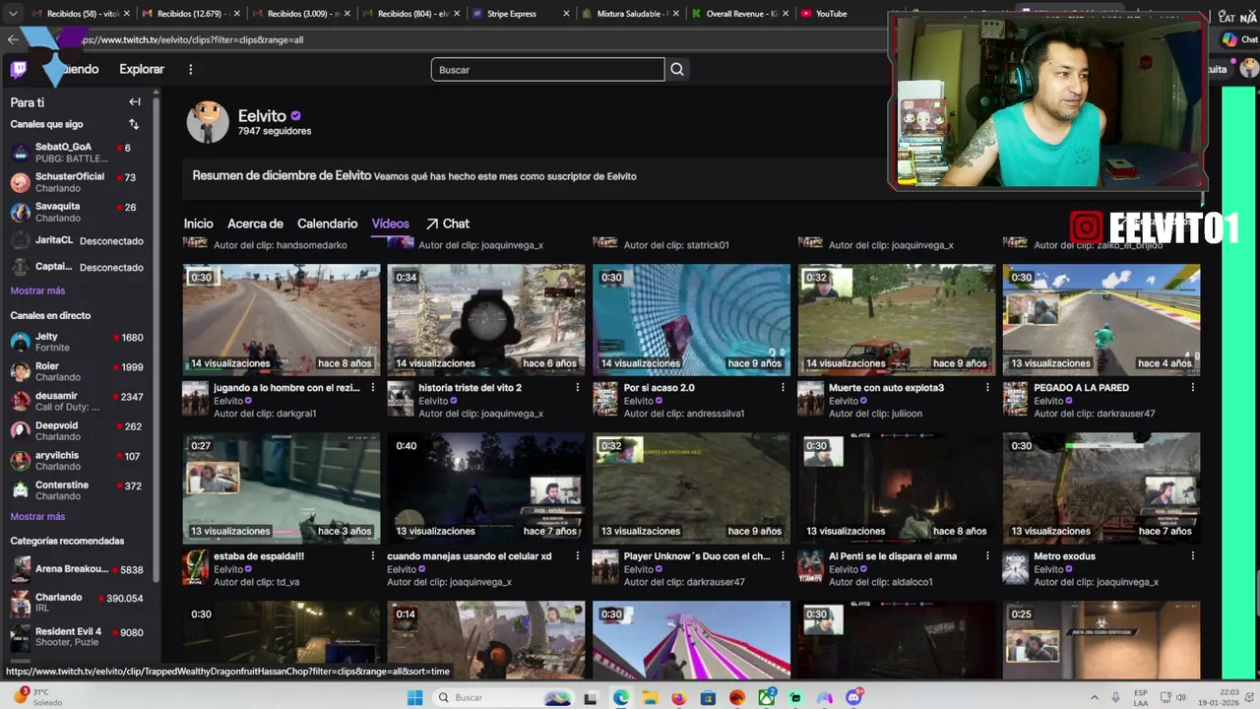The height and width of the screenshot is (709, 1260).
Task: Switch to the Acerca de tab
Action: (255, 224)
